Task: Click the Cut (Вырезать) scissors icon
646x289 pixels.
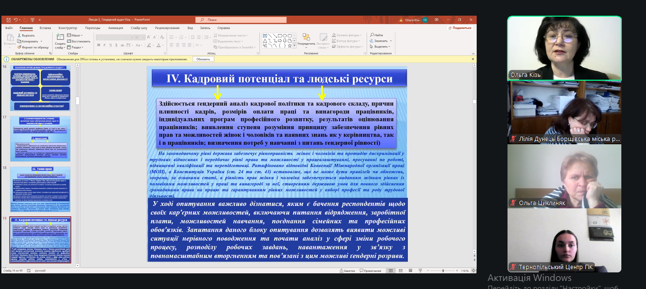Action: (19, 36)
